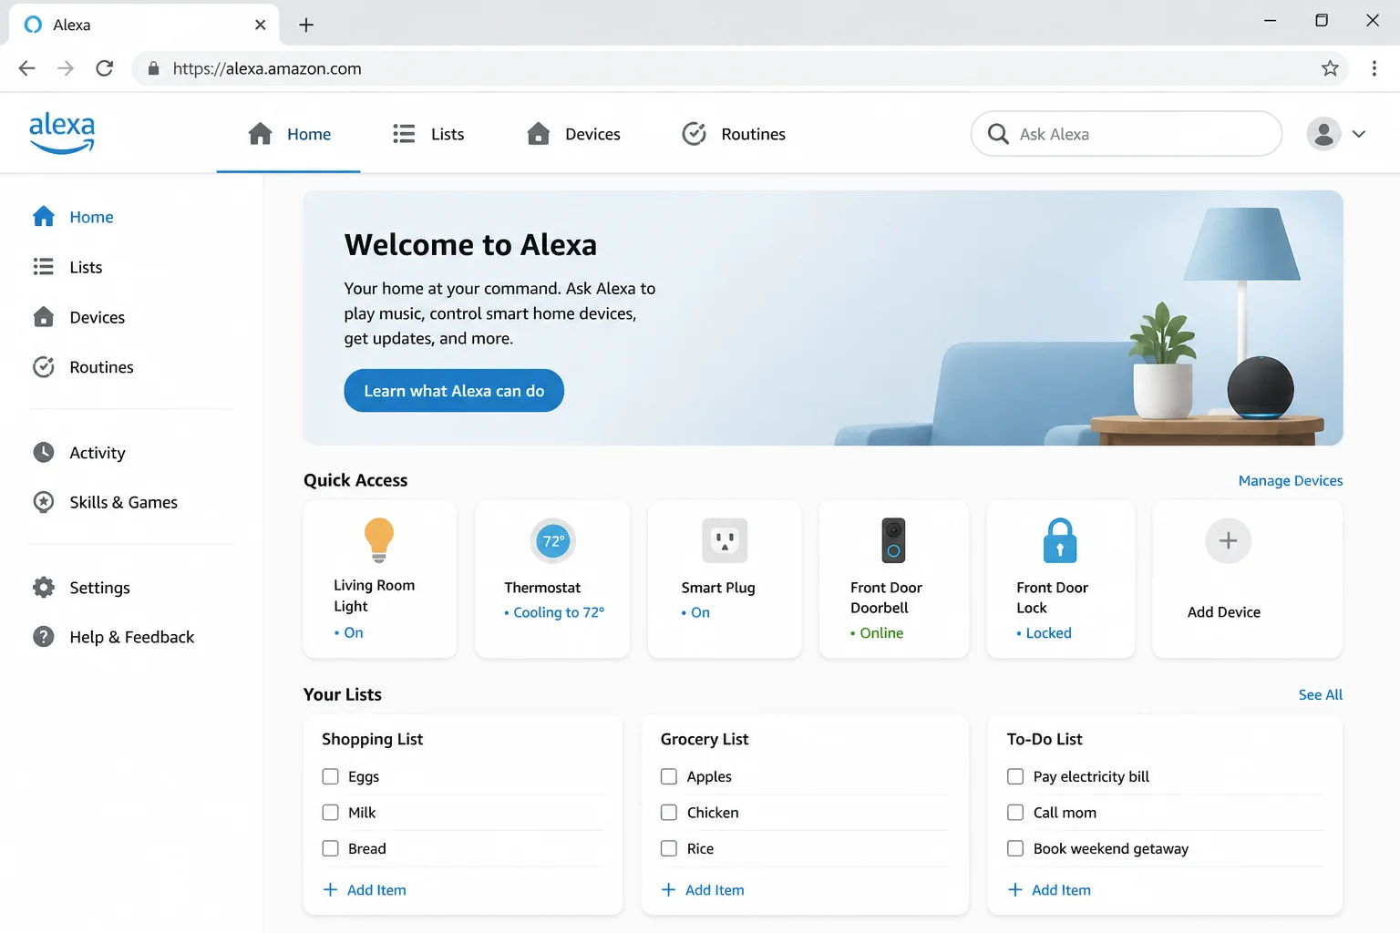Click the Front Door Doorbell icon
The height and width of the screenshot is (933, 1400).
tap(893, 540)
